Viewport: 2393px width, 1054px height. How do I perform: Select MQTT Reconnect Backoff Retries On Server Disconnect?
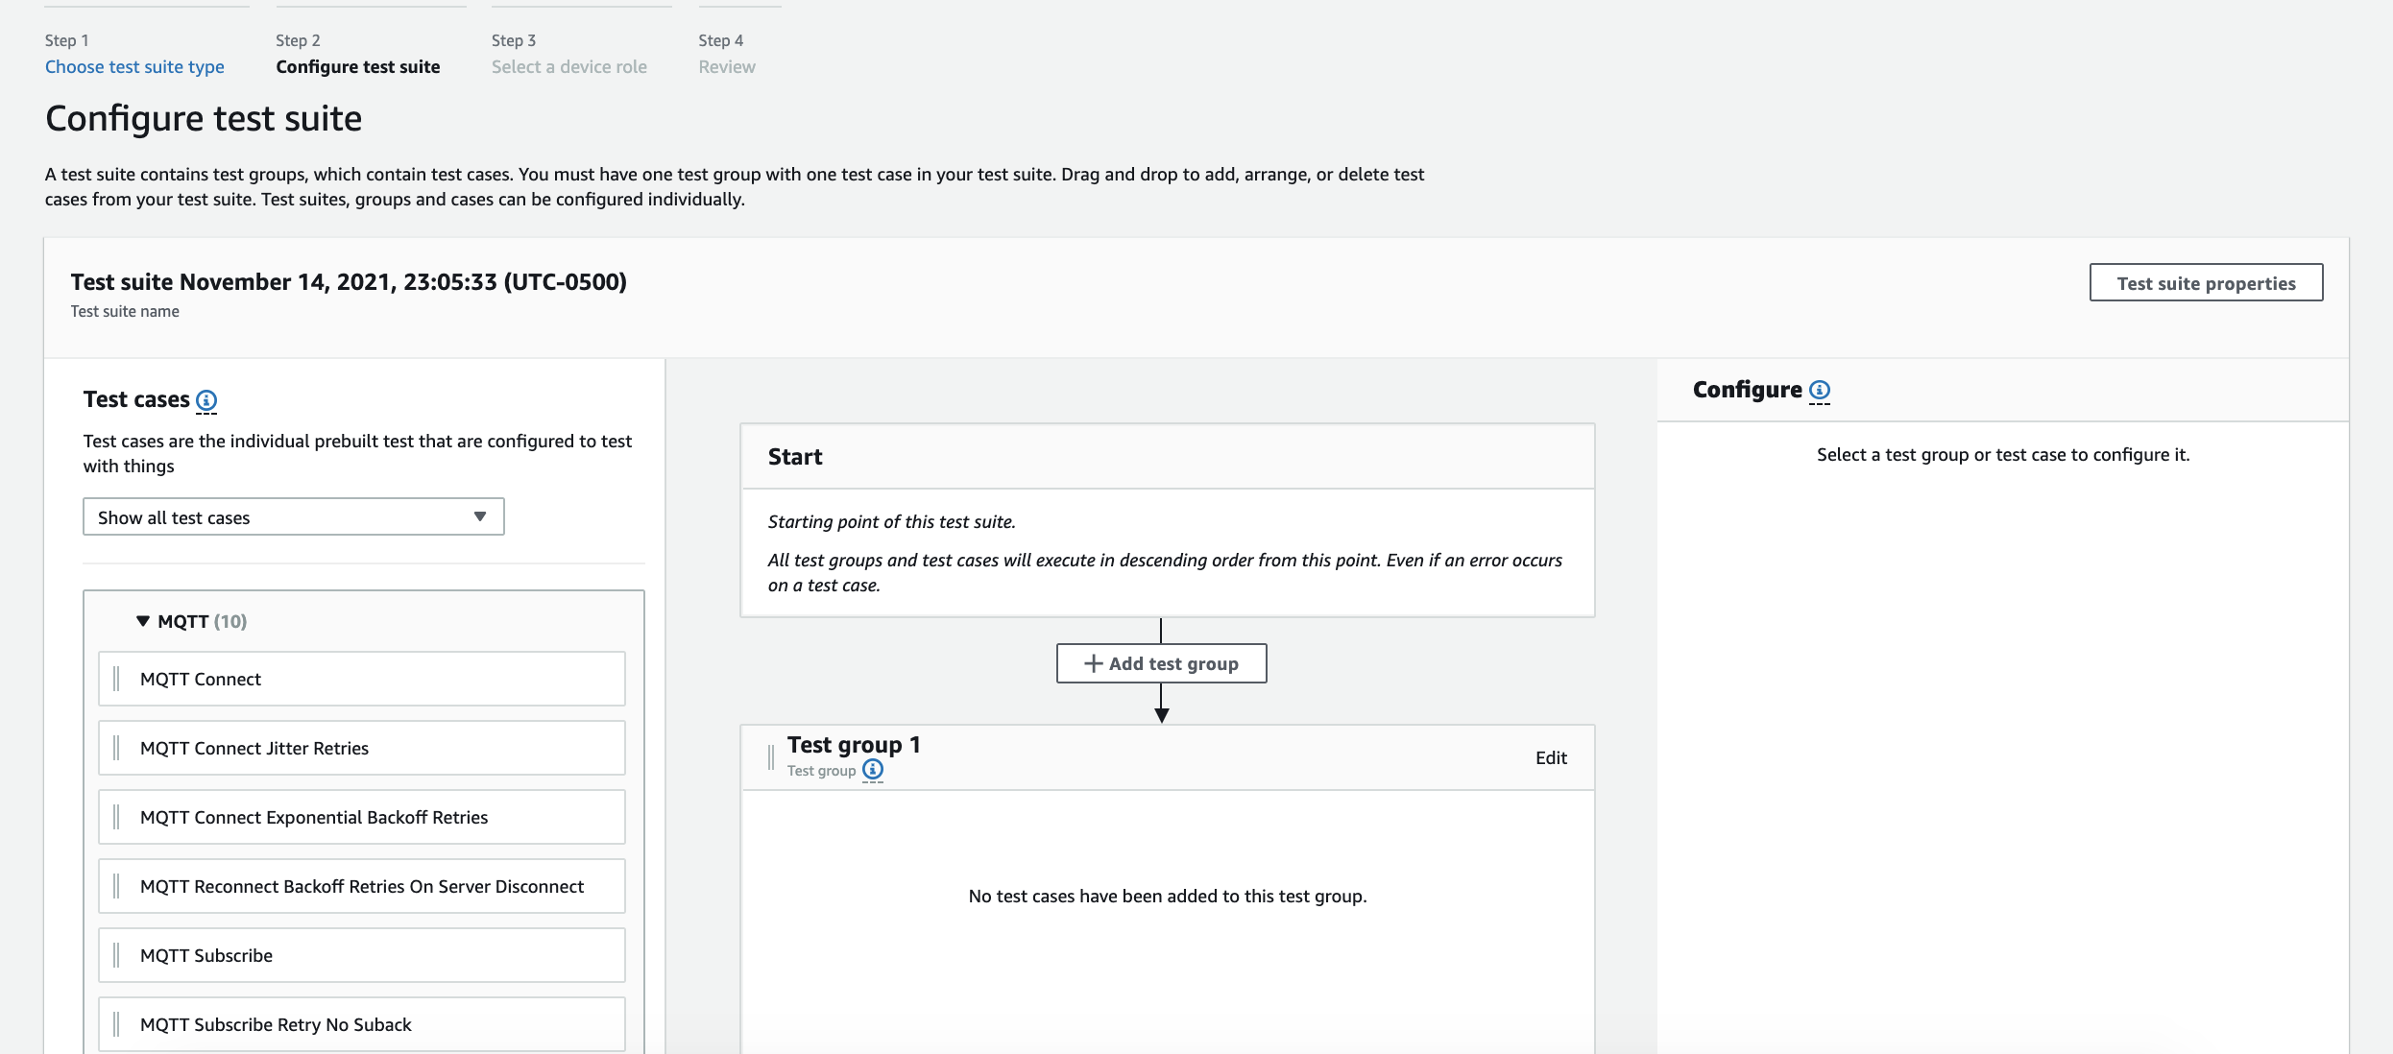[362, 886]
